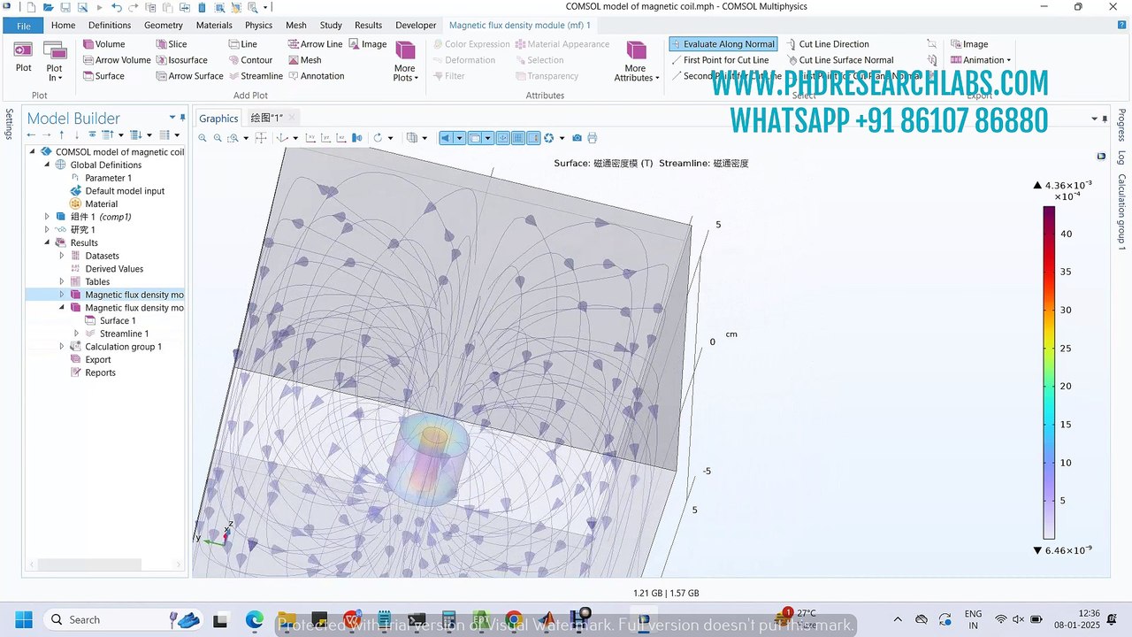
Task: Toggle the show grid button
Action: tap(518, 138)
